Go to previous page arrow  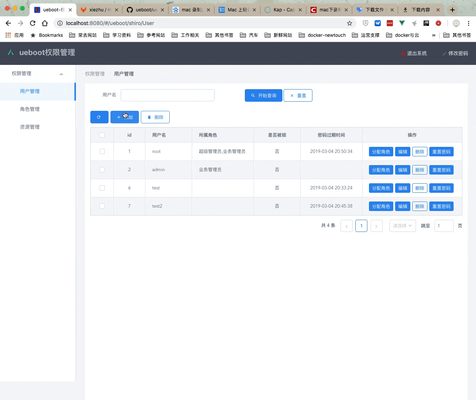[x=347, y=226]
